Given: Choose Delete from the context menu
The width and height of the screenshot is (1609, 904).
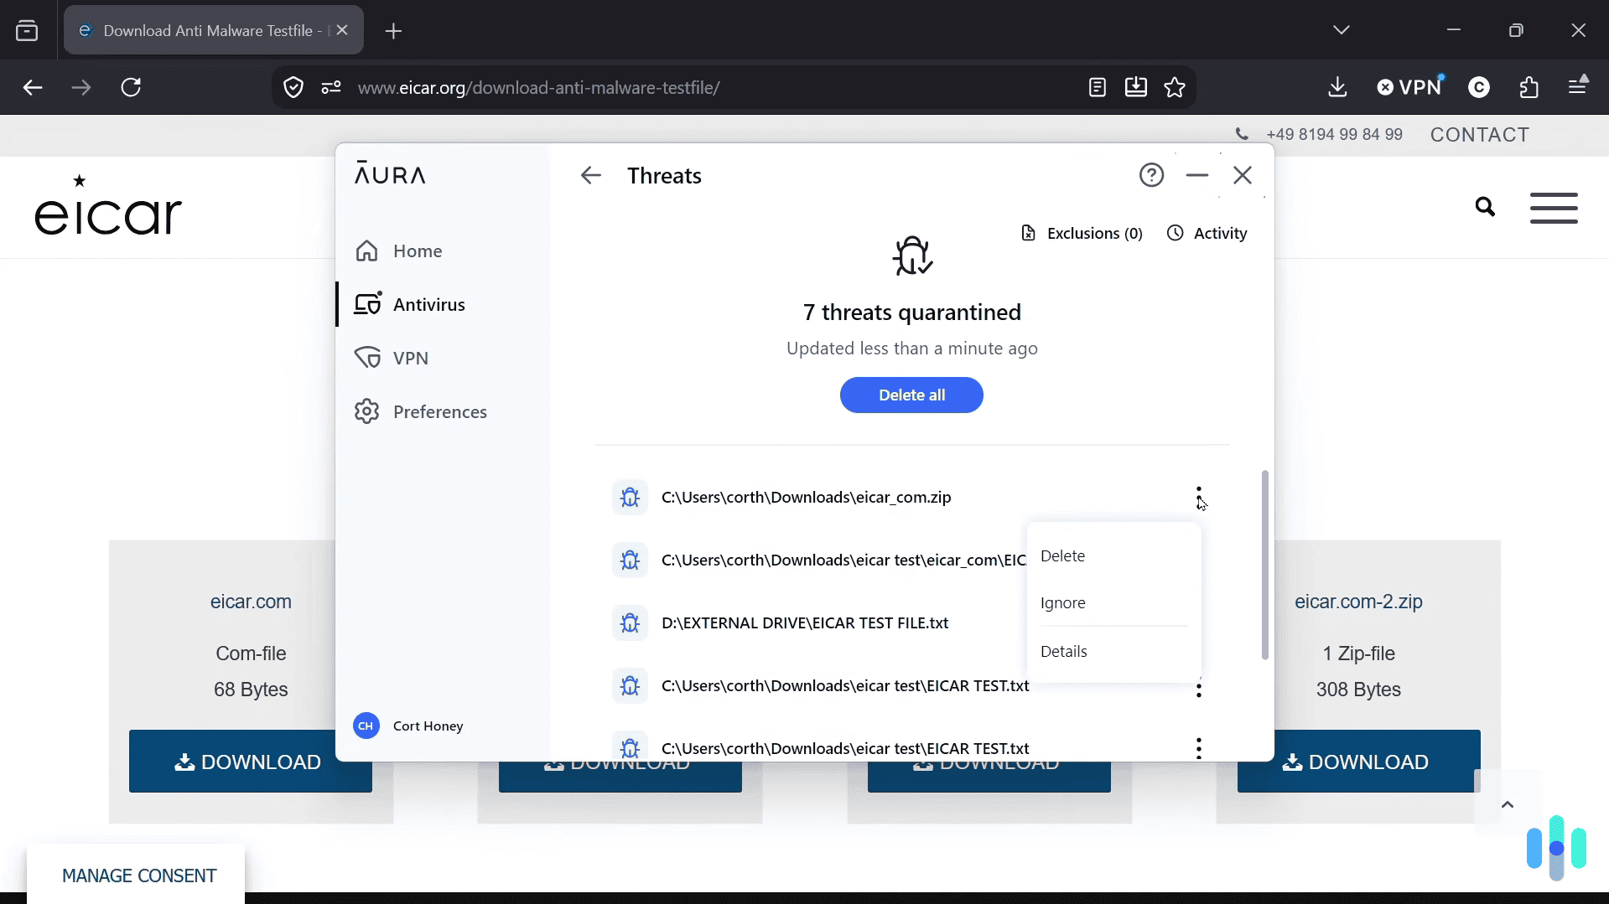Looking at the screenshot, I should 1062,555.
